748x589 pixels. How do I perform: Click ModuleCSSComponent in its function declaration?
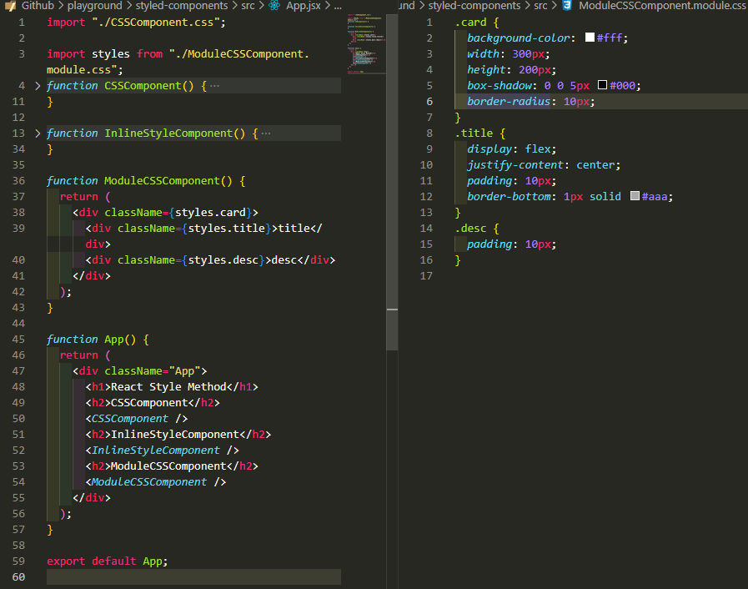pyautogui.click(x=163, y=181)
